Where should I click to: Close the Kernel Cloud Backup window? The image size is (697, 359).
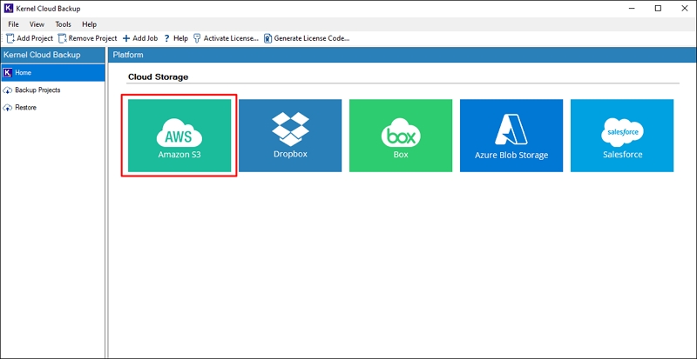coord(684,9)
